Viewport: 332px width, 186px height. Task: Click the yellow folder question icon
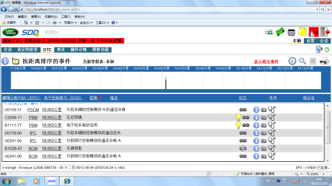(16, 61)
